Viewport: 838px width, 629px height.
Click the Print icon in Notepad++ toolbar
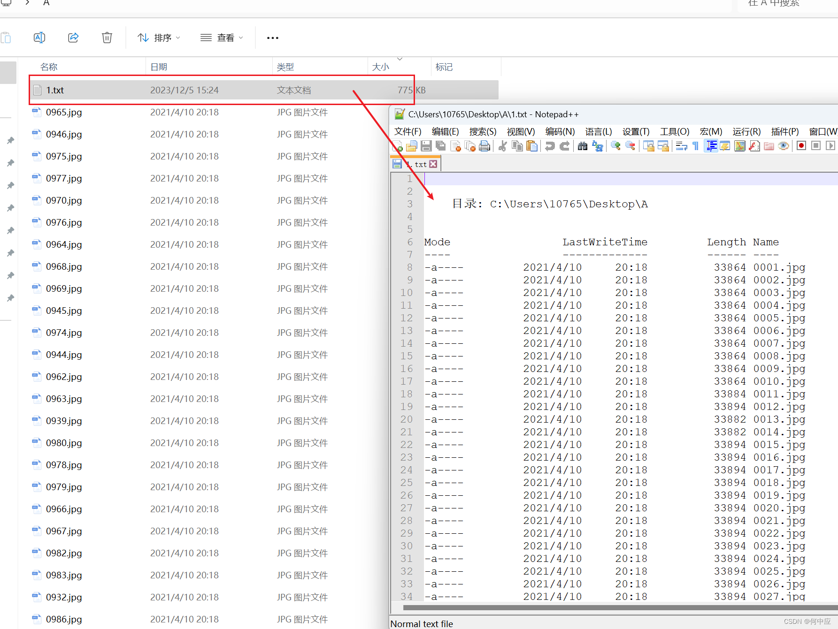coord(484,146)
